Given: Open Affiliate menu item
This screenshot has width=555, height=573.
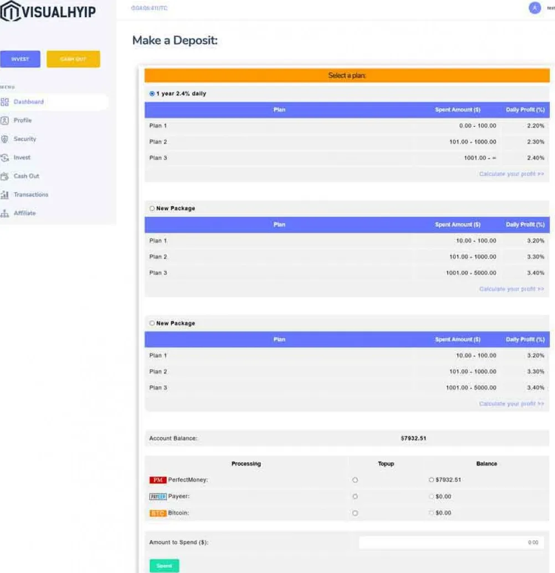Looking at the screenshot, I should [x=24, y=213].
